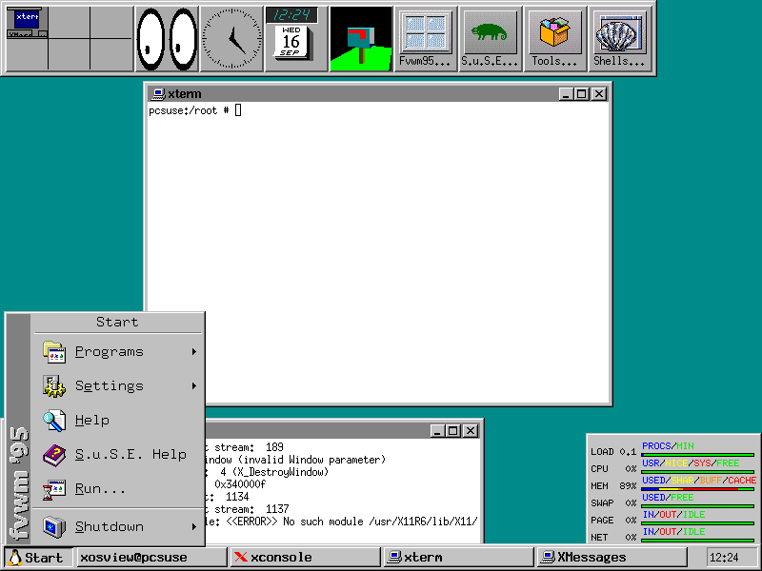Select Help from the Start menu
The height and width of the screenshot is (571, 762).
tap(91, 420)
